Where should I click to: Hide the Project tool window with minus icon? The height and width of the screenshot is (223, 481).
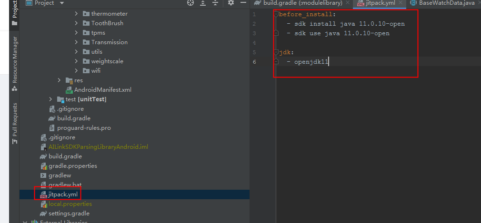[242, 3]
